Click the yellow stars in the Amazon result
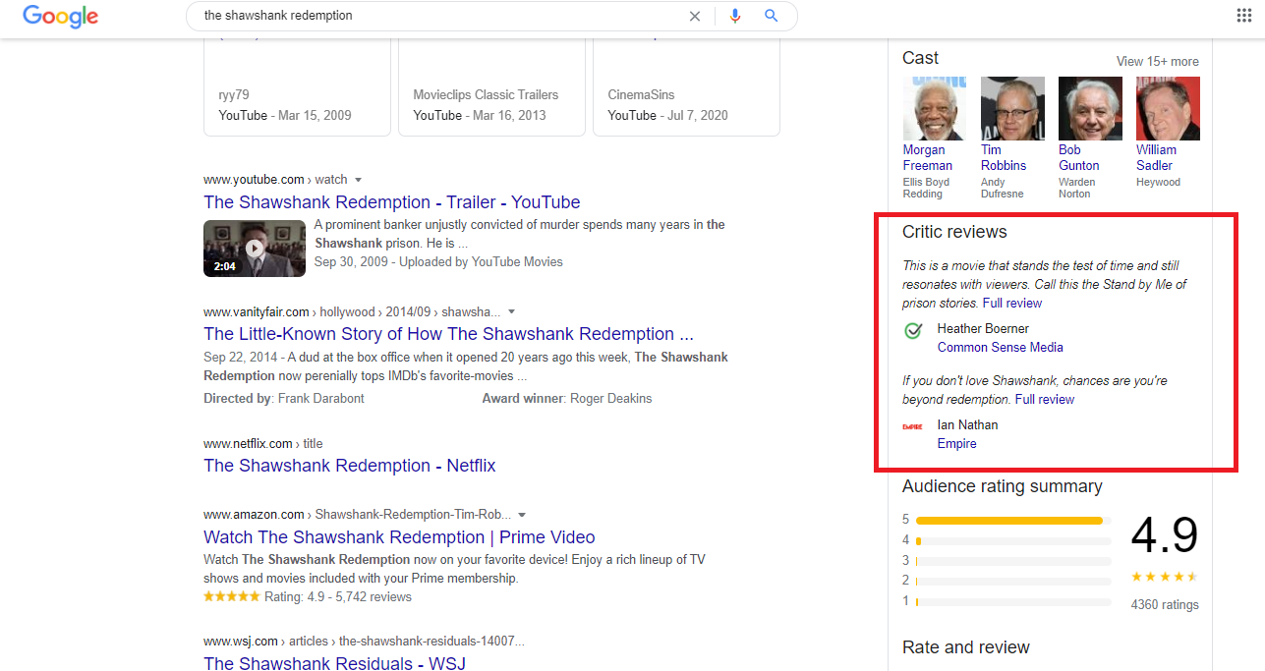Image resolution: width=1265 pixels, height=671 pixels. coord(231,596)
